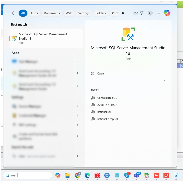Open recent file Consolidate.SQL
This screenshot has width=184, height=182.
[x=107, y=98]
